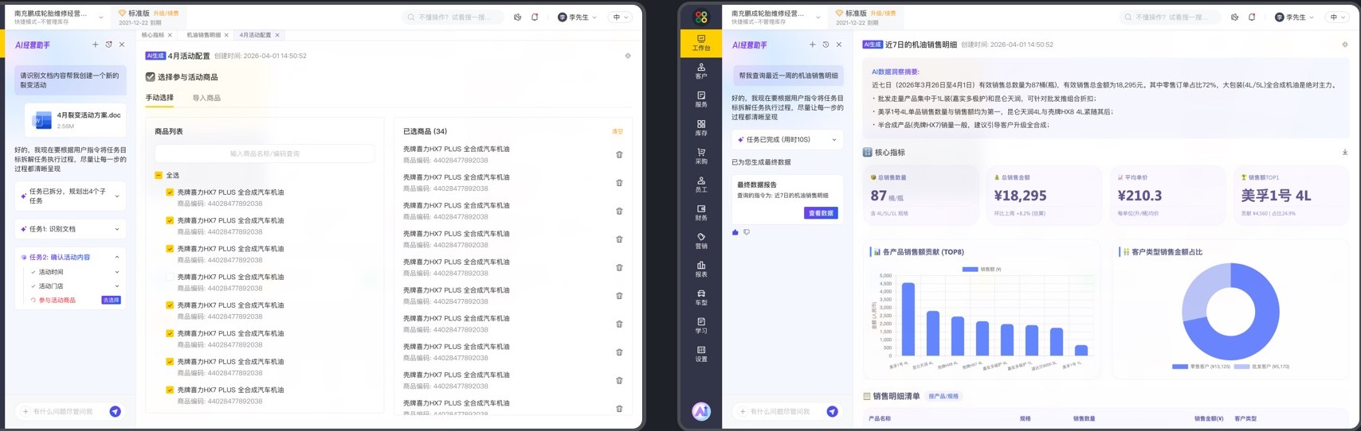Screen dimensions: 1361x431
Task: Open settings gear of 机油销售明细 report
Action: 1345,45
